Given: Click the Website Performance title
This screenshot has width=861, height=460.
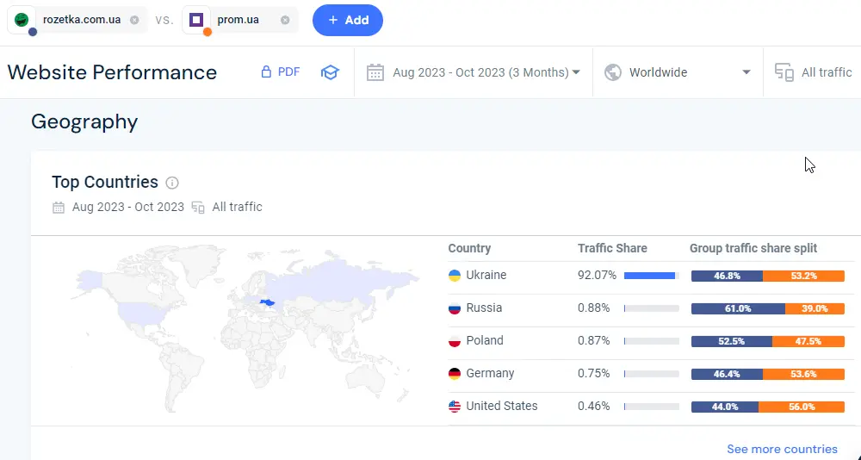Looking at the screenshot, I should click(x=112, y=72).
